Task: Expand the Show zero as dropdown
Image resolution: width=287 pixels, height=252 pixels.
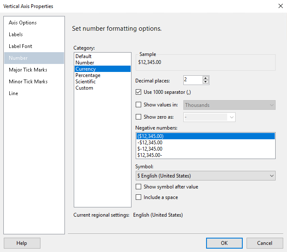Action: click(231, 117)
